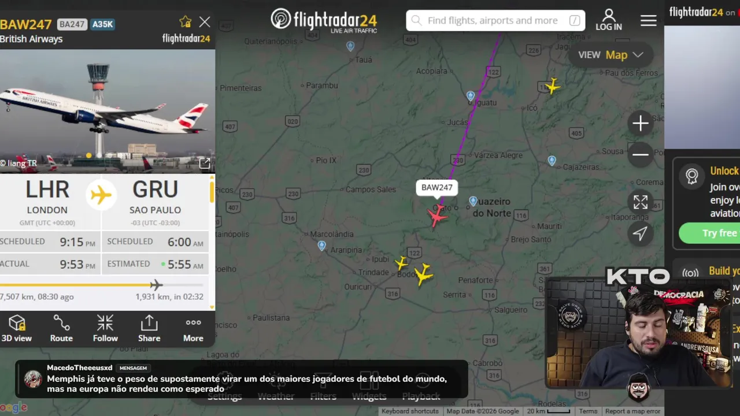Image resolution: width=740 pixels, height=416 pixels.
Task: Show the flight Route
Action: point(61,328)
